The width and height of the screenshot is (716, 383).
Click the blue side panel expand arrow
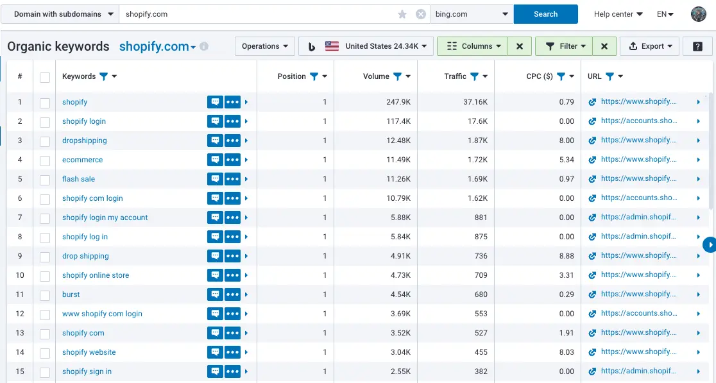710,244
